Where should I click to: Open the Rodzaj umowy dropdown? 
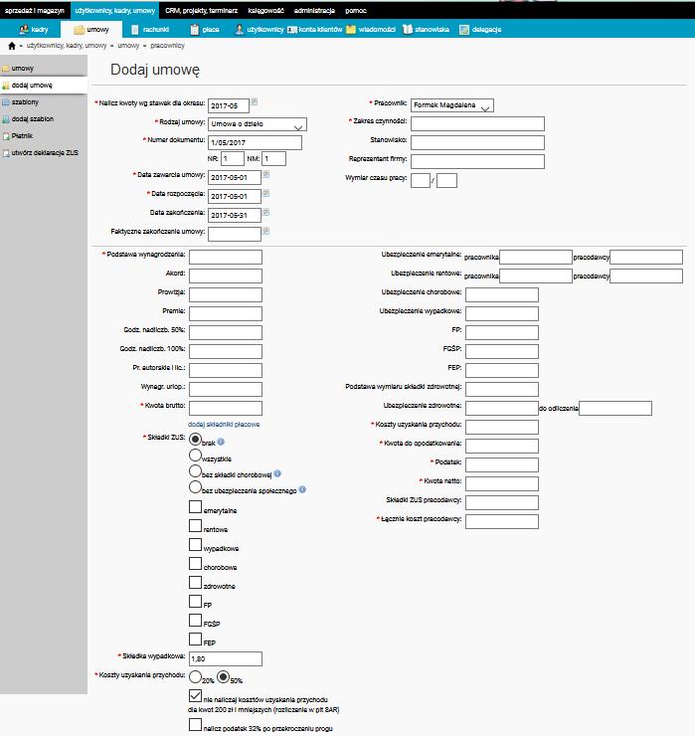tap(258, 124)
